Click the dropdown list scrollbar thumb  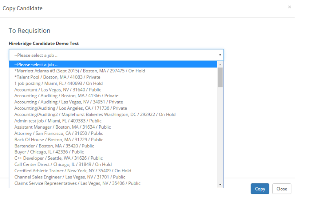click(x=220, y=77)
